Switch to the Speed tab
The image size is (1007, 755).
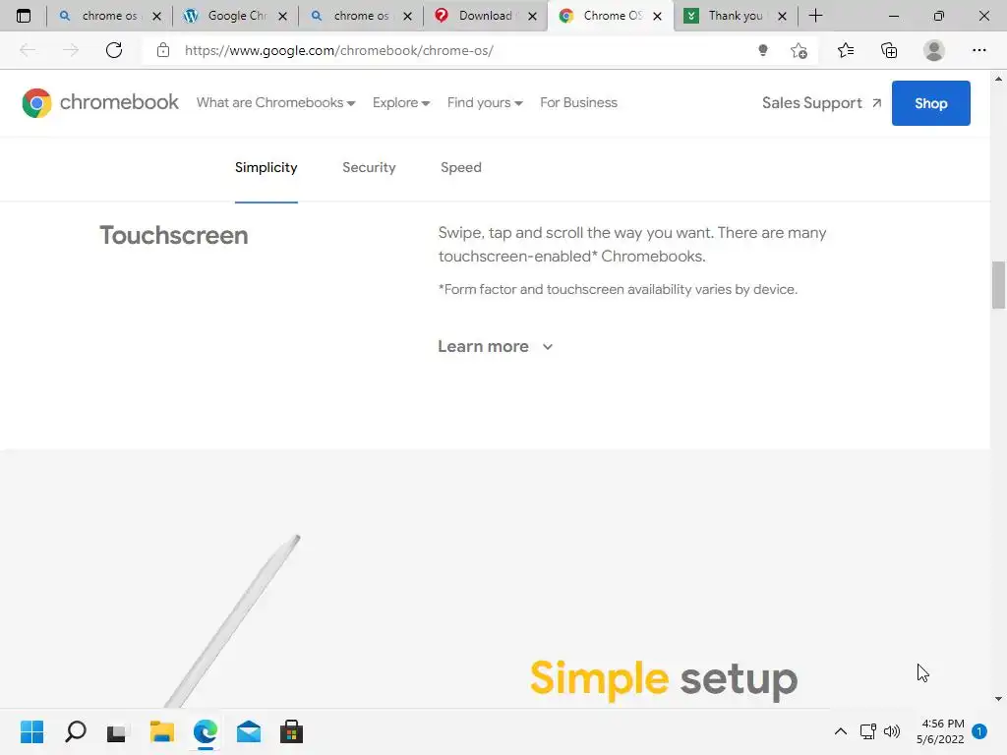(x=460, y=167)
